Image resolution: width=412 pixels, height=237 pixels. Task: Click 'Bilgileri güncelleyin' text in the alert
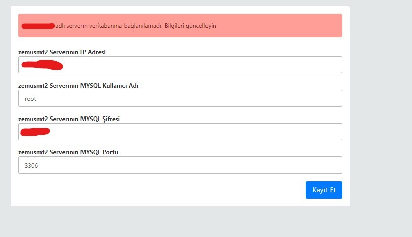(x=190, y=26)
